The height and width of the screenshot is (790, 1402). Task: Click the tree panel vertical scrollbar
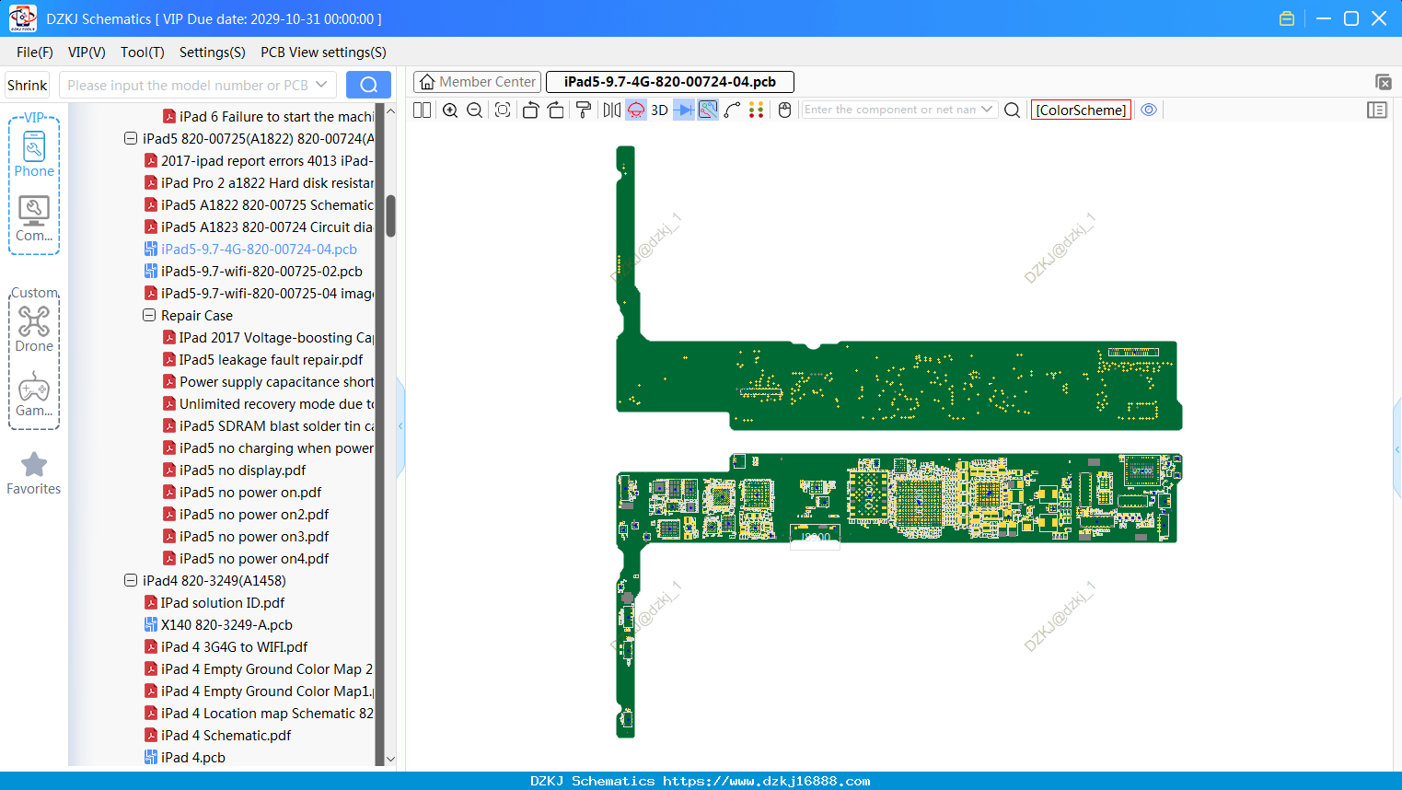pos(391,216)
